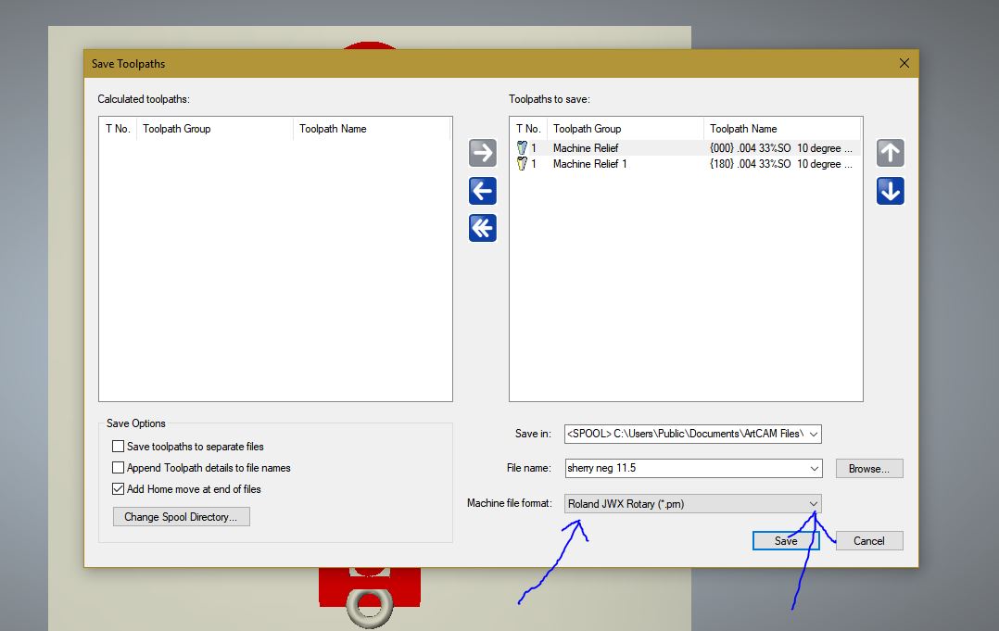Click inside the File name text field
This screenshot has height=631, width=999.
[686, 468]
